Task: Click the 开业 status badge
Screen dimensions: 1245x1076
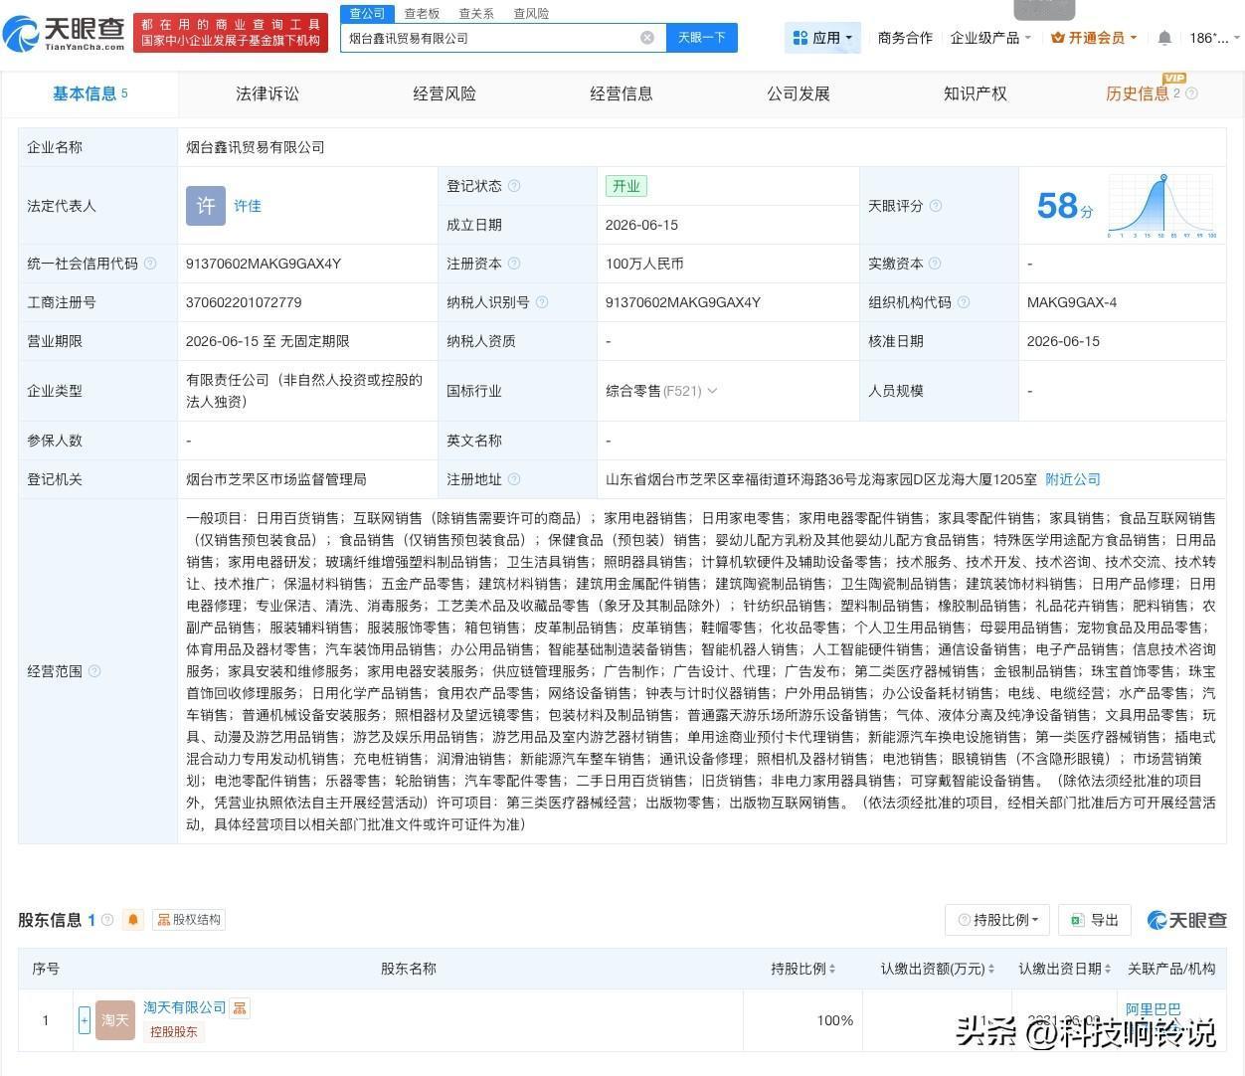Action: tap(626, 186)
